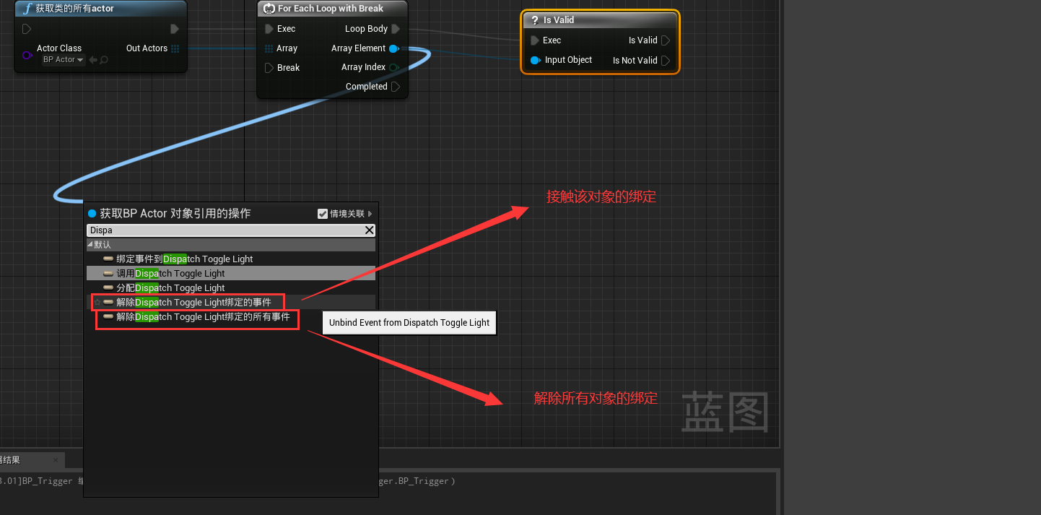Collapse the 默认 category in action list
1041x515 pixels.
pos(90,245)
